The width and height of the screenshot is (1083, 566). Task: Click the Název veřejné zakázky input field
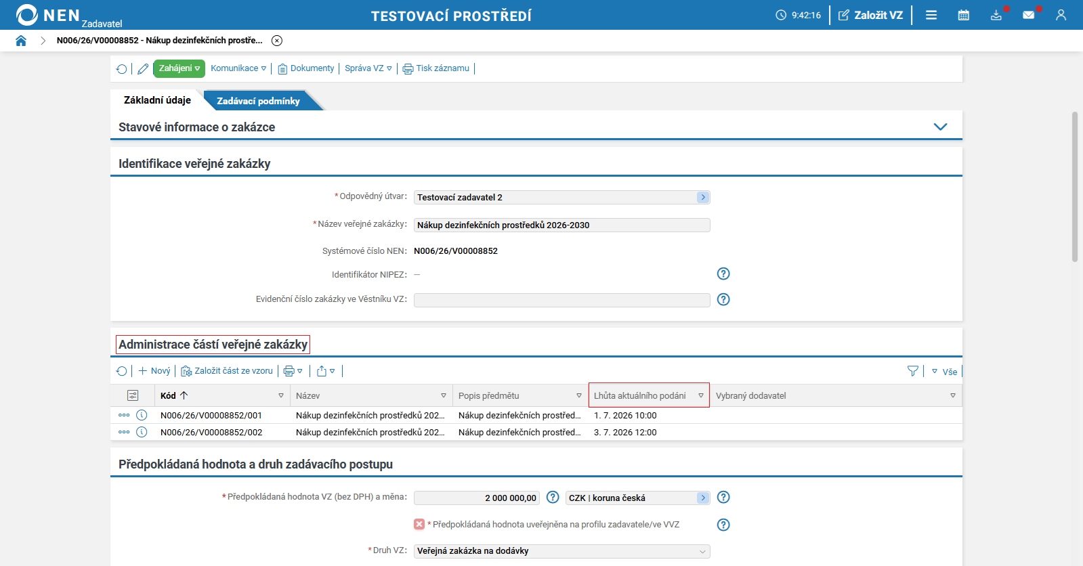click(561, 225)
